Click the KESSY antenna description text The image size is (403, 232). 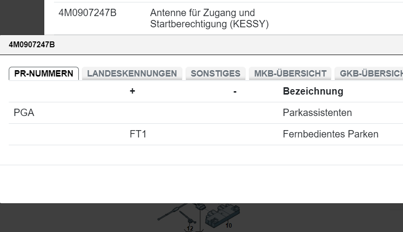tap(209, 19)
